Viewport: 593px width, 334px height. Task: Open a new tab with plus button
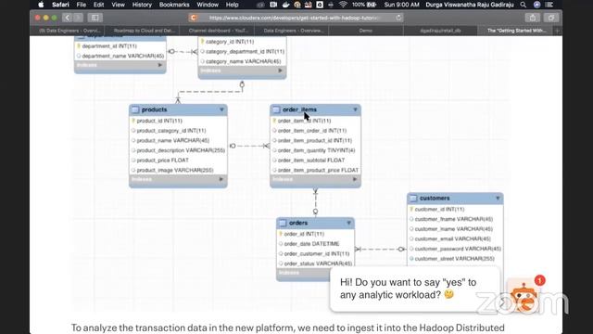point(558,31)
